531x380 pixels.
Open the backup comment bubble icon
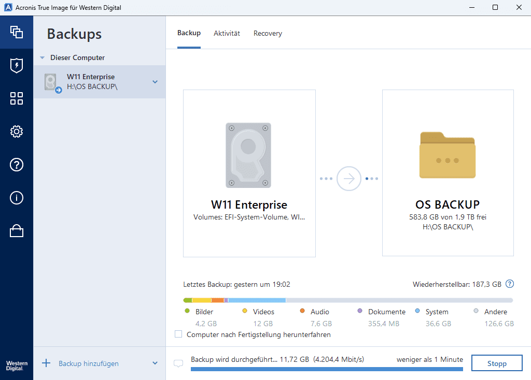pos(178,363)
